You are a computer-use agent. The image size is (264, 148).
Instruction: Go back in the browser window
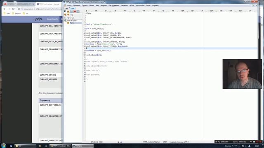(5, 9)
